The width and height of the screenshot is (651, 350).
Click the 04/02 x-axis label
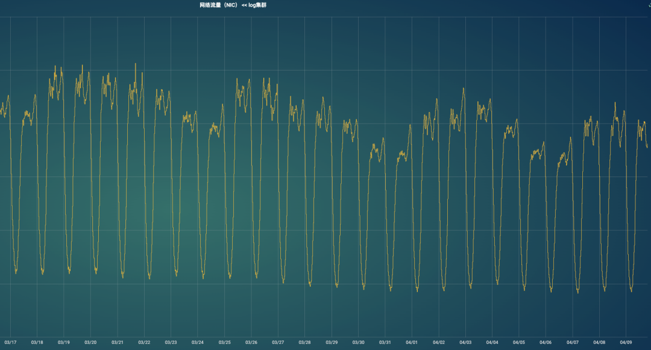pyautogui.click(x=439, y=343)
